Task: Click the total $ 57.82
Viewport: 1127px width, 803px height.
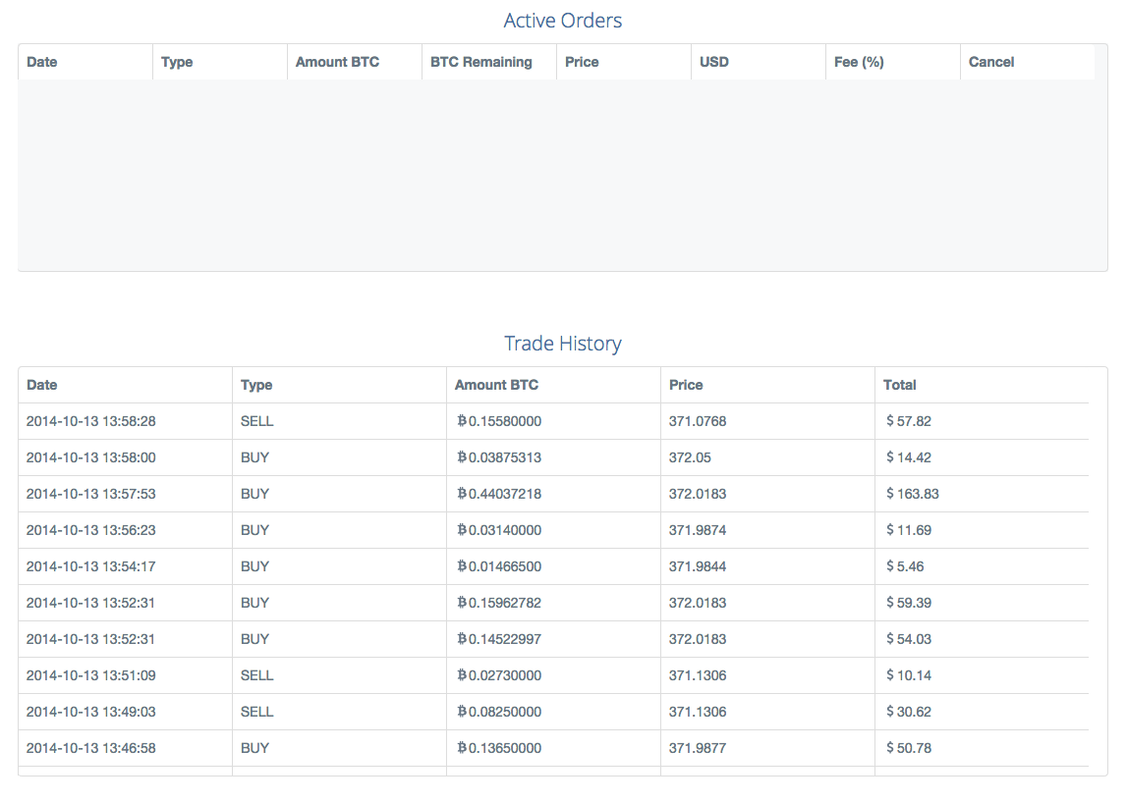Action: (x=909, y=421)
